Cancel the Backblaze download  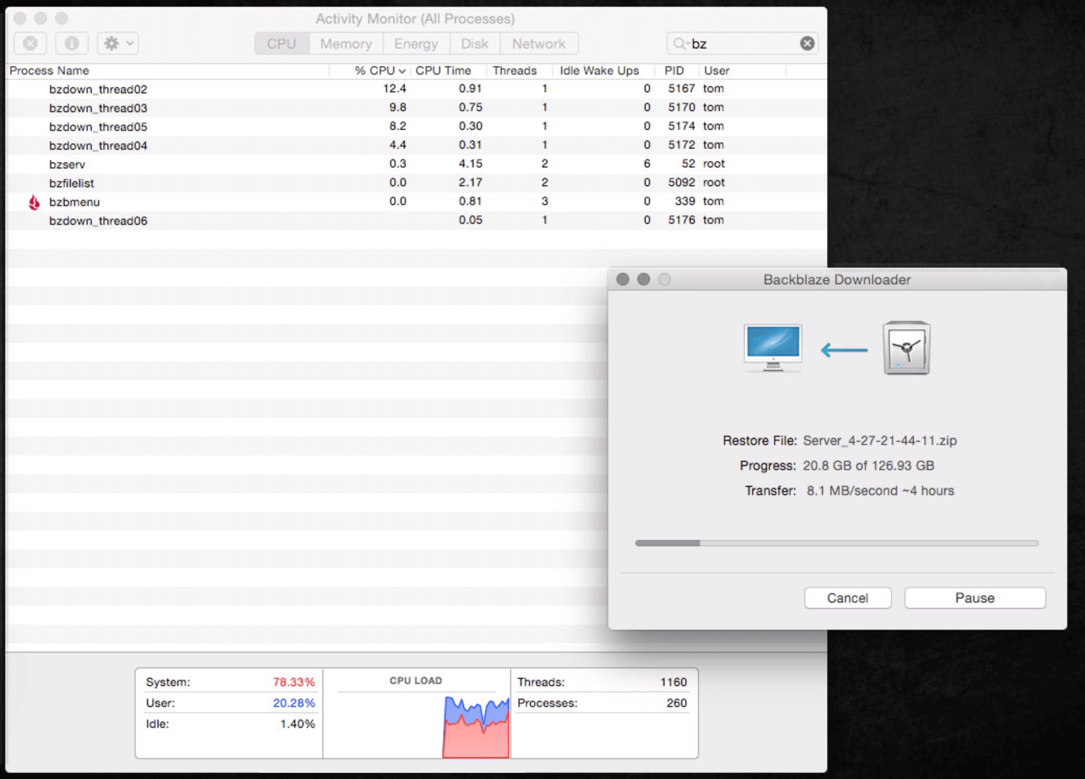(x=848, y=598)
